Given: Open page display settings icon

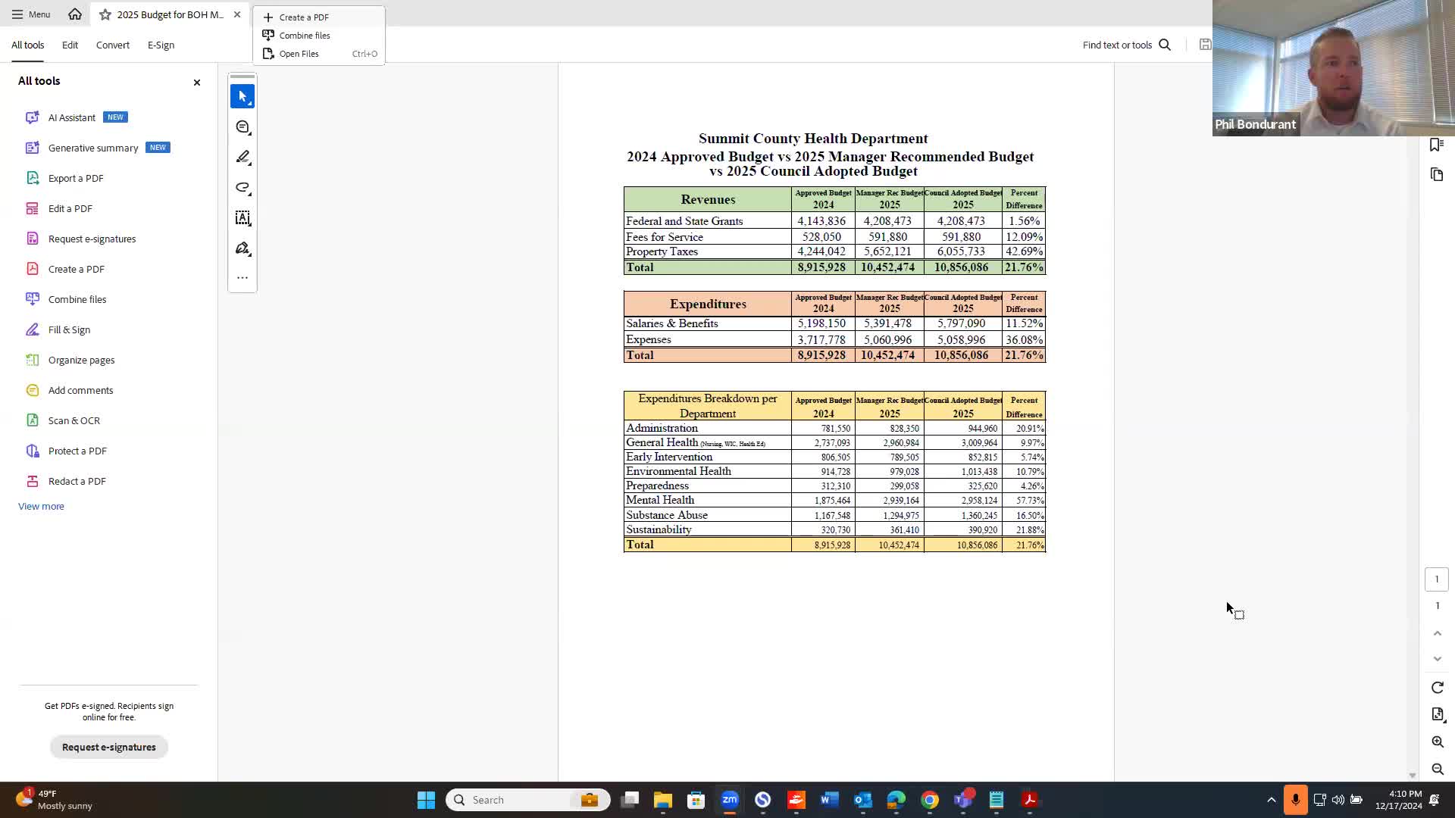Looking at the screenshot, I should tap(1438, 715).
